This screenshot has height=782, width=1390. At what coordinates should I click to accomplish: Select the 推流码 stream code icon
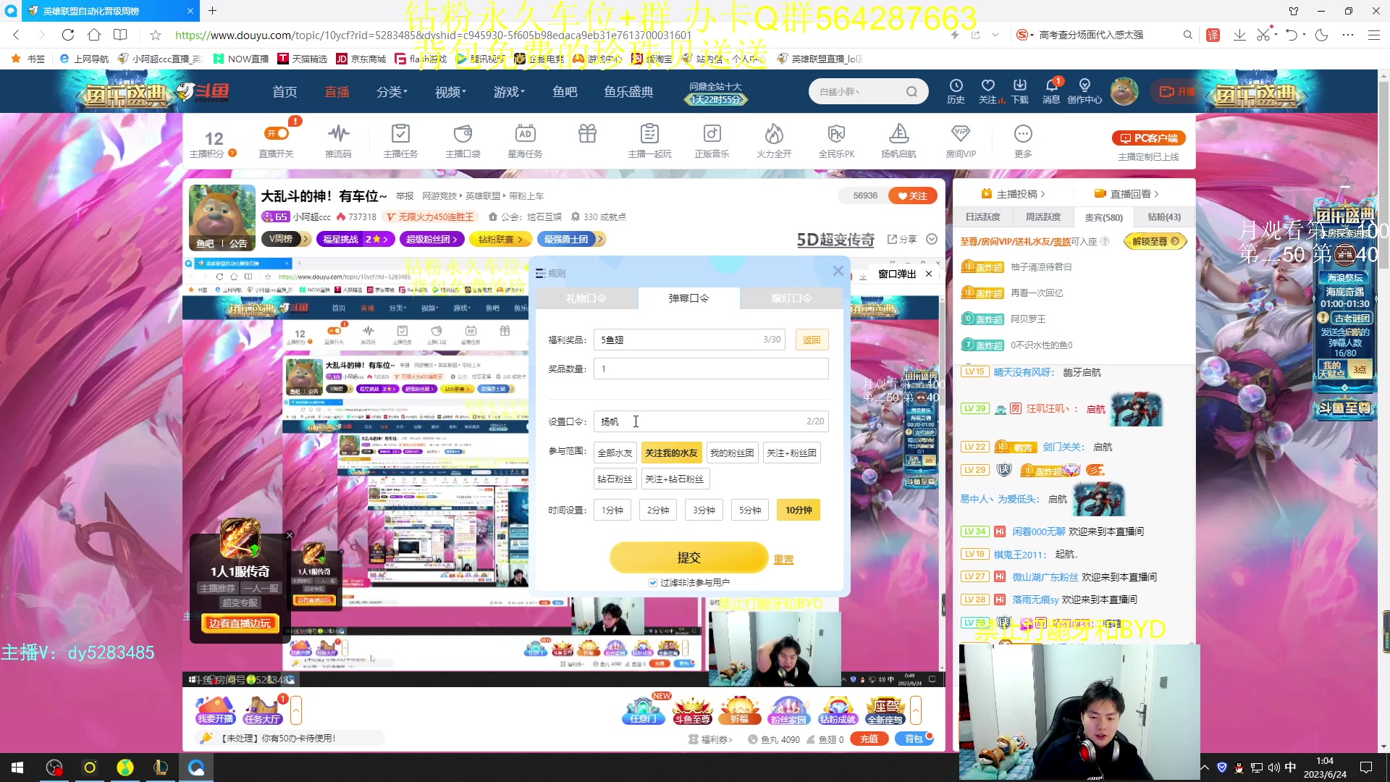tap(338, 139)
